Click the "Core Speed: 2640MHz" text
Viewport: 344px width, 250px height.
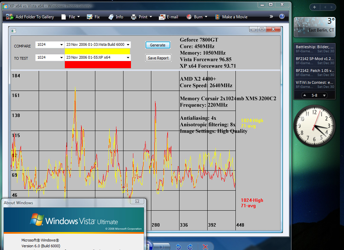(206, 85)
